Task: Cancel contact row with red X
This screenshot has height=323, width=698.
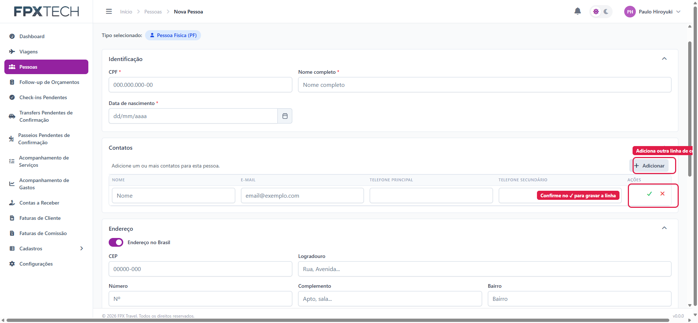Action: point(662,194)
